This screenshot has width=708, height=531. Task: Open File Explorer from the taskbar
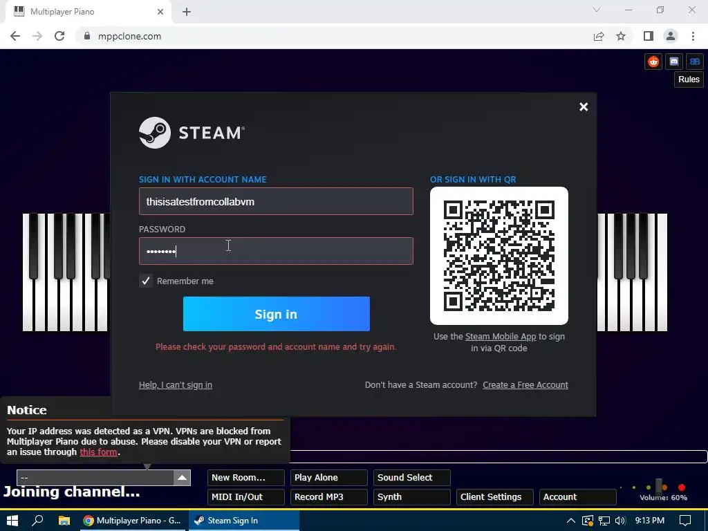[64, 521]
